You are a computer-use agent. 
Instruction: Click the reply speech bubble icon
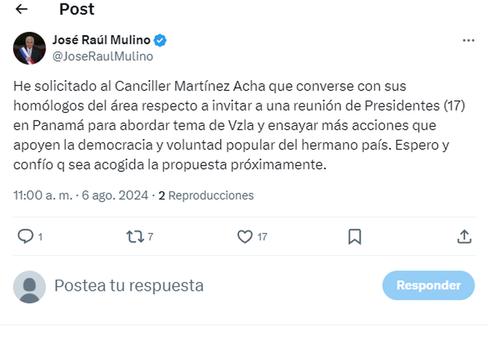[x=25, y=236]
